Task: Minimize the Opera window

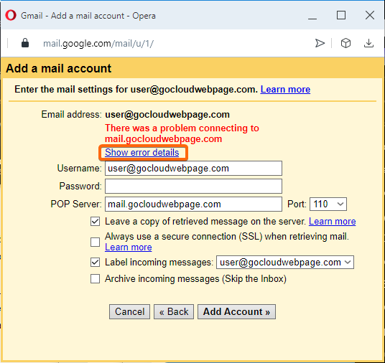Action: point(312,16)
